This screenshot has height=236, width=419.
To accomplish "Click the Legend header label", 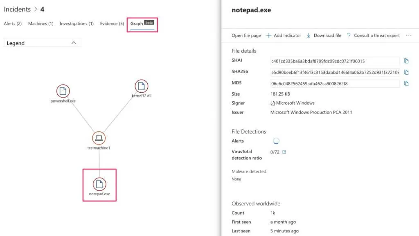I will click(x=16, y=43).
